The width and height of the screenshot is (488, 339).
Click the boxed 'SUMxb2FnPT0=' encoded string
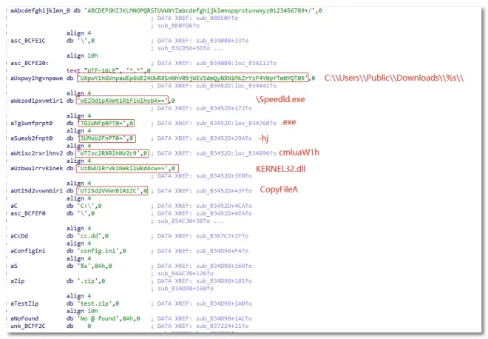[106, 138]
